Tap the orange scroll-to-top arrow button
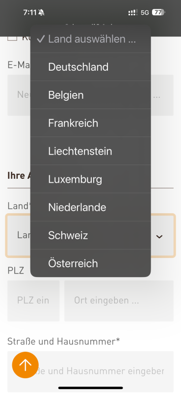181x393 pixels. click(x=26, y=365)
